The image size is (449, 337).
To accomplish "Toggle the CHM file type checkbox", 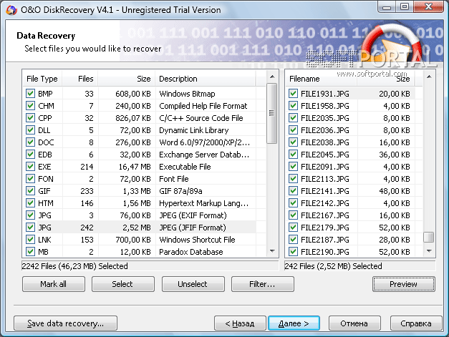I will click(x=30, y=106).
